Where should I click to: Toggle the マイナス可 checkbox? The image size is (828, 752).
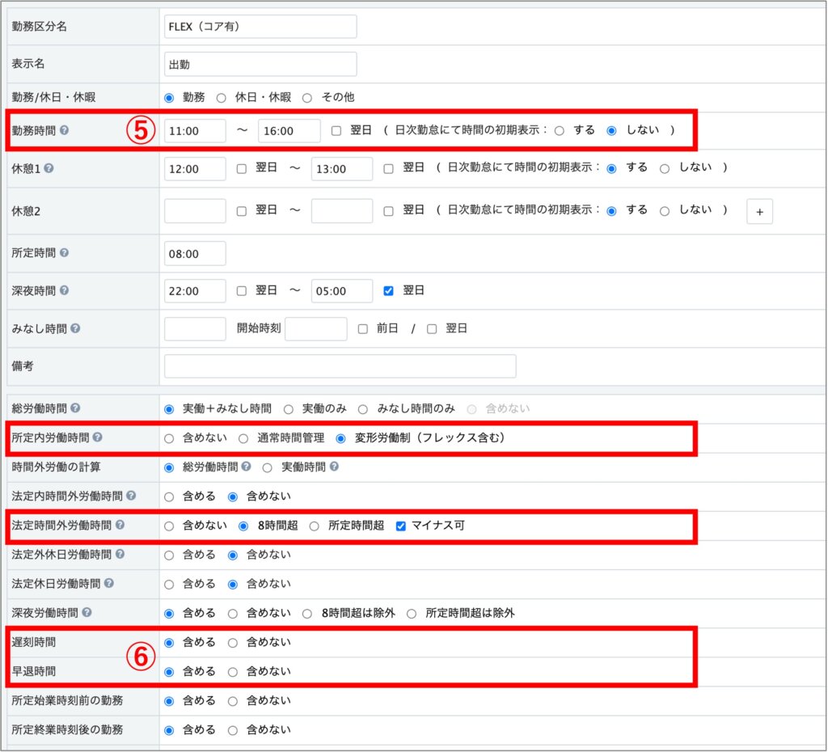tap(401, 526)
